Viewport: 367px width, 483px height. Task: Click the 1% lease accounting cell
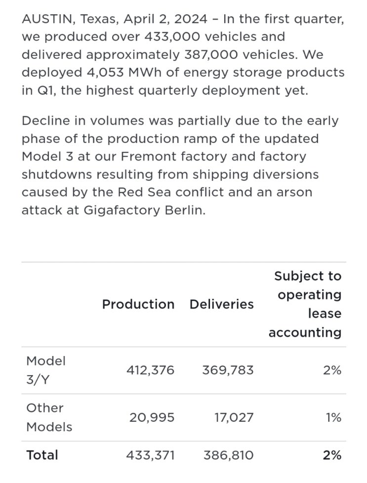333,417
